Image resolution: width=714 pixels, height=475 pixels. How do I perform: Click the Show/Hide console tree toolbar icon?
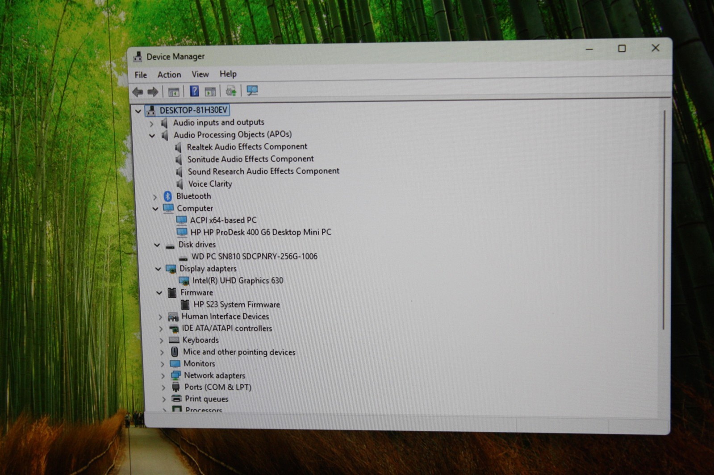click(x=174, y=92)
